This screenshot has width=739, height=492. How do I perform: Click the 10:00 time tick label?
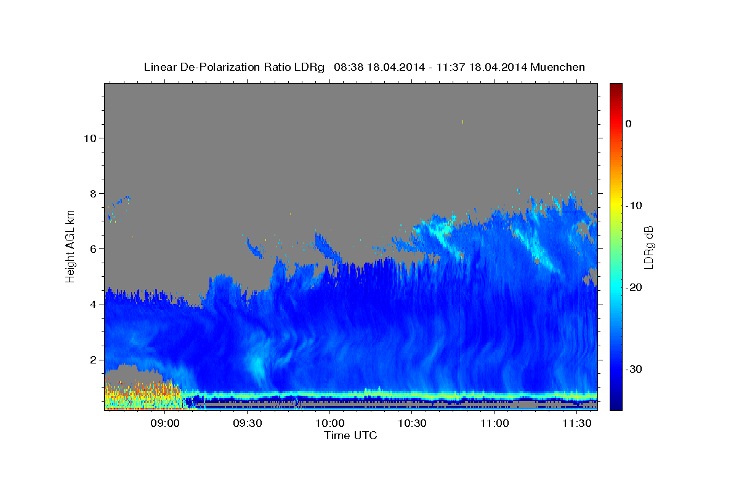pos(329,424)
